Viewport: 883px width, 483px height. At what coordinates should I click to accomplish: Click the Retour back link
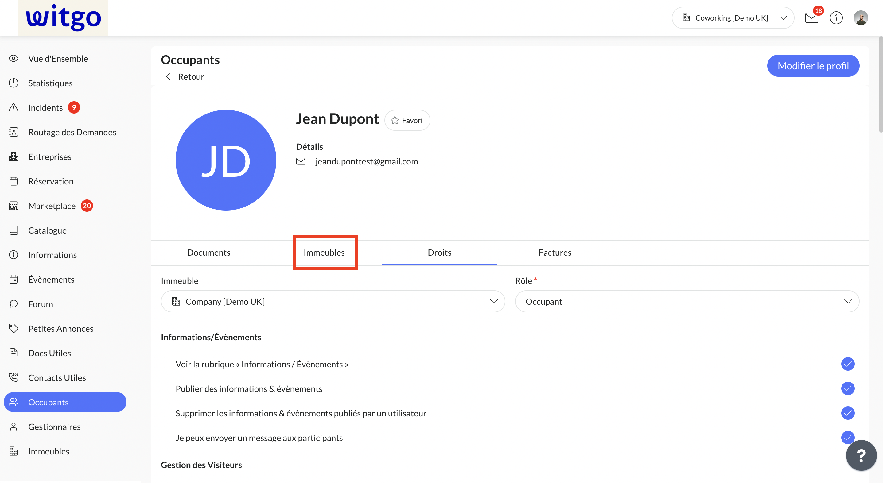[x=185, y=77]
